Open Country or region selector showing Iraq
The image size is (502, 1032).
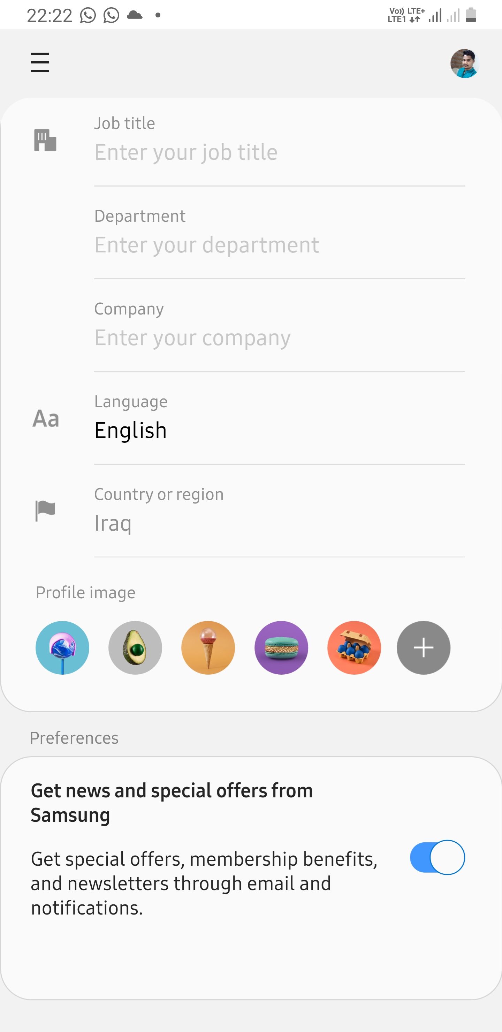(113, 523)
